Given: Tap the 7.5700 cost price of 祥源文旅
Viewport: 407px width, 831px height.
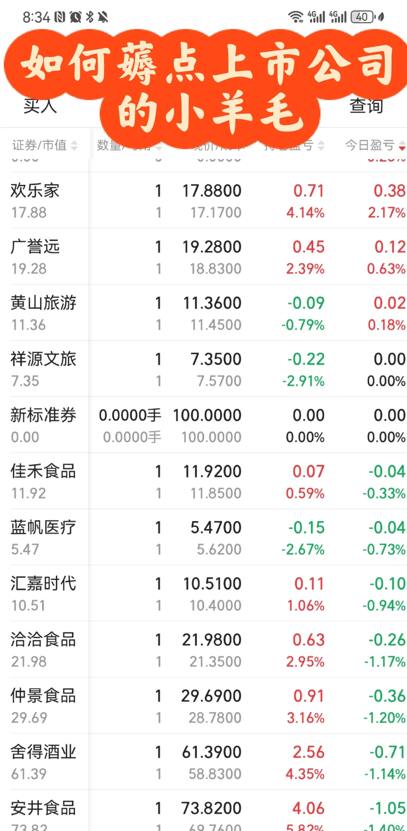Looking at the screenshot, I should click(x=219, y=381).
